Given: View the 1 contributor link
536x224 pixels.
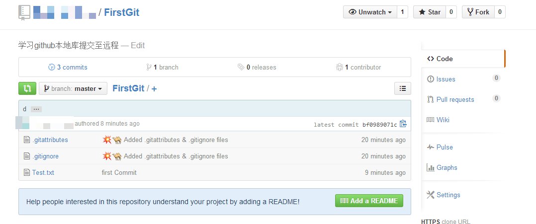Looking at the screenshot, I should click(358, 67).
